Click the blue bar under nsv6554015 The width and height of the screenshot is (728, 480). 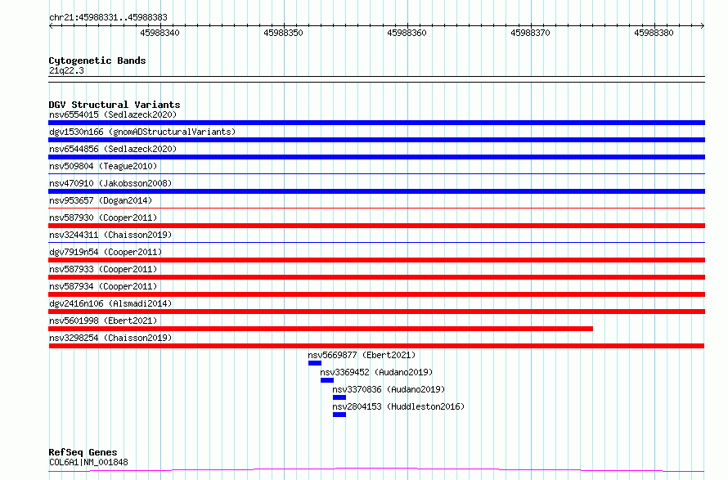coord(376,123)
